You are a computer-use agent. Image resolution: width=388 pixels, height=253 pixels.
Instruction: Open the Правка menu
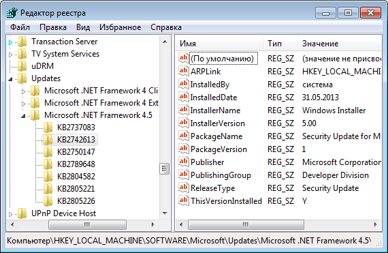(x=53, y=27)
